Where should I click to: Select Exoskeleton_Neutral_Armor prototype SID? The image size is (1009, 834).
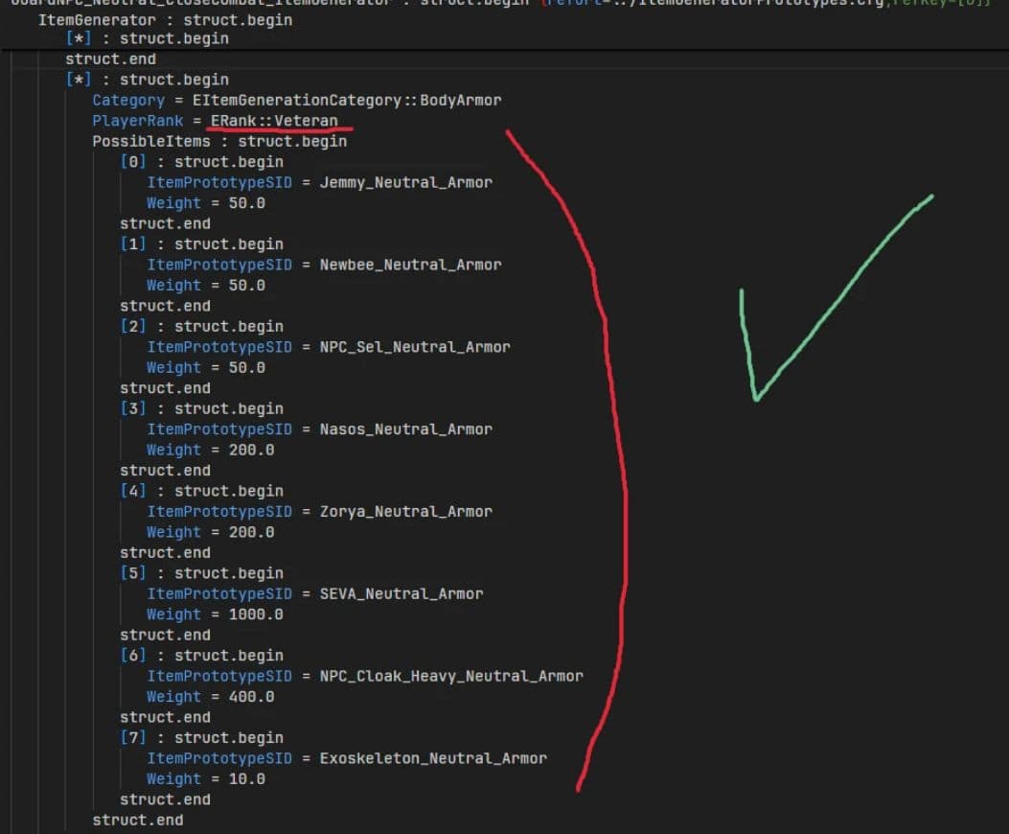pos(432,758)
